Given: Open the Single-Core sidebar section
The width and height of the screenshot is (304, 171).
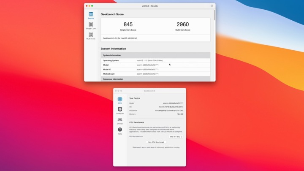Looking at the screenshot, I should point(91,26).
